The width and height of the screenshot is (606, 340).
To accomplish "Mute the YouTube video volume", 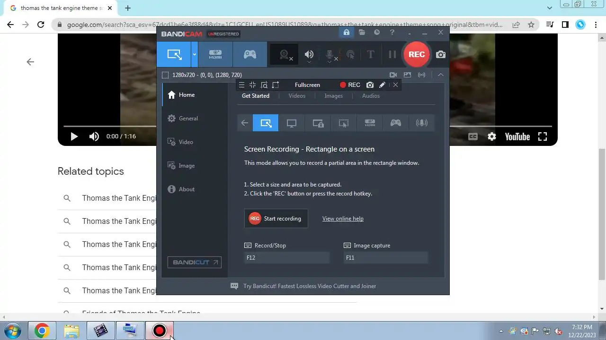I will click(x=94, y=136).
